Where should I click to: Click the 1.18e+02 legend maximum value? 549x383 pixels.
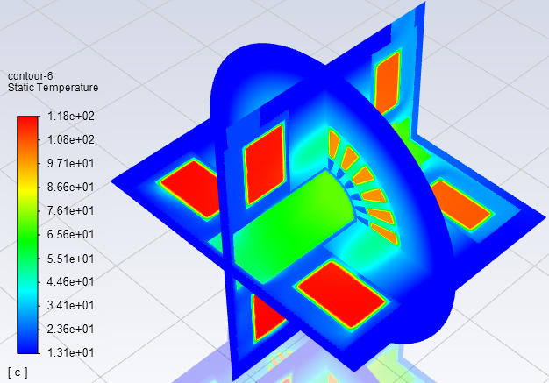pyautogui.click(x=71, y=116)
